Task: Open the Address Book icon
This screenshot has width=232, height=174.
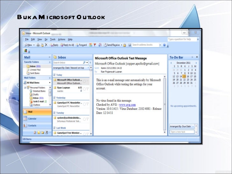Action: click(x=130, y=45)
